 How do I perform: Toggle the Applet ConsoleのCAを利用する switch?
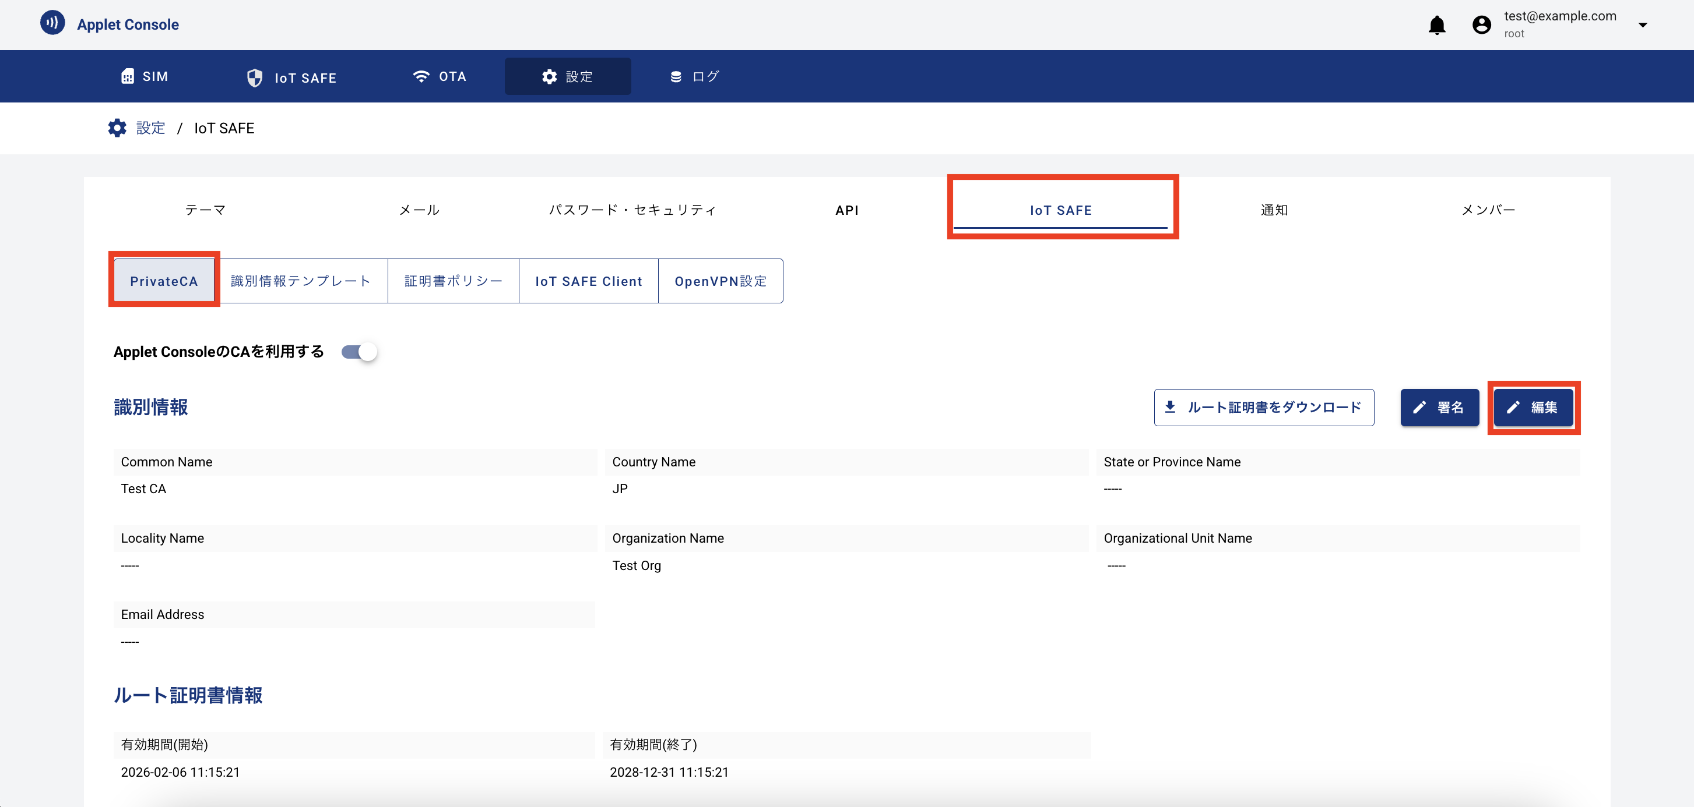[359, 352]
